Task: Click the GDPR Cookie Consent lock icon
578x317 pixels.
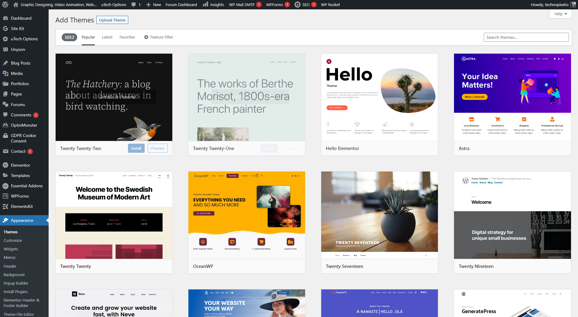Action: click(5, 135)
